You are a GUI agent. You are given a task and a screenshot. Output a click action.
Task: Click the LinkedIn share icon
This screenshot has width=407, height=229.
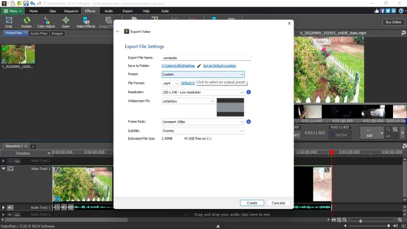pyautogui.click(x=394, y=11)
